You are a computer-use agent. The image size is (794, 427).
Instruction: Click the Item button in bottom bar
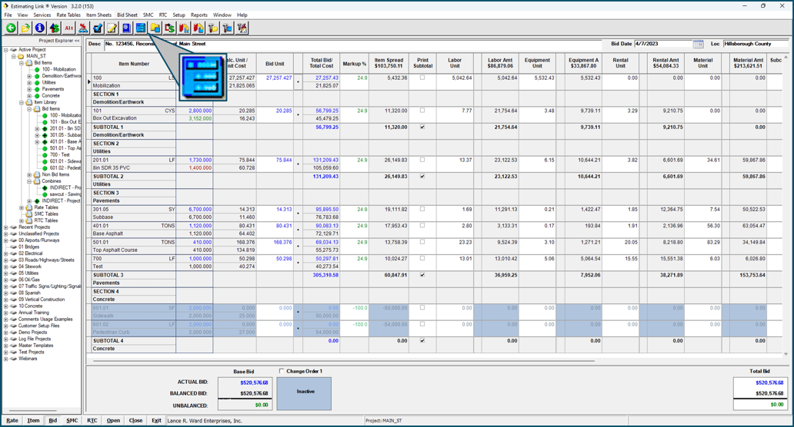[x=33, y=420]
